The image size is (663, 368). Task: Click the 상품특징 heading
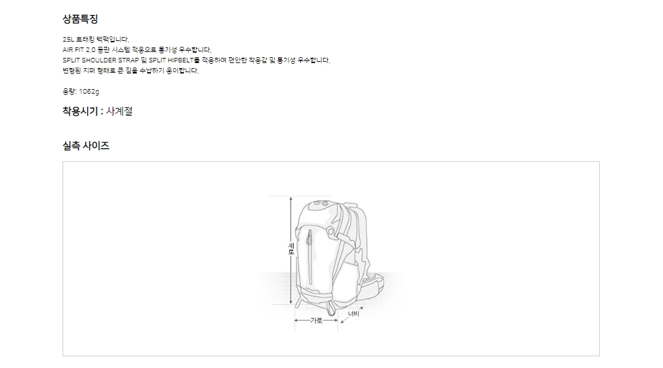80,19
